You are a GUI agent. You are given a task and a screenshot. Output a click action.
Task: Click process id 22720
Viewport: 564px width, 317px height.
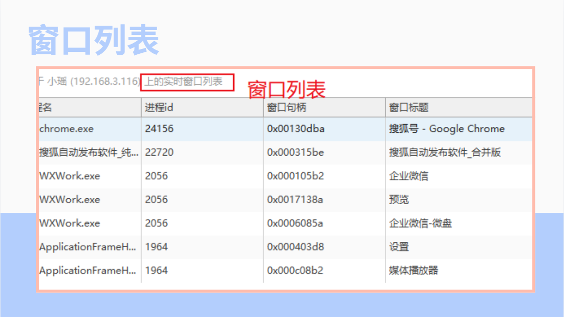click(x=159, y=153)
